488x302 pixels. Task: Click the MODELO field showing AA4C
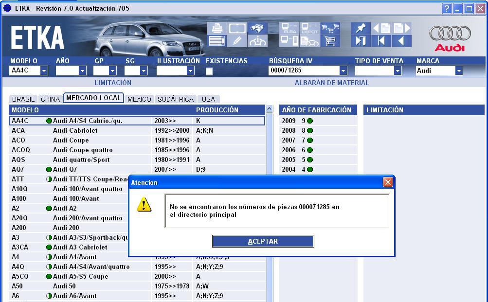[25, 71]
